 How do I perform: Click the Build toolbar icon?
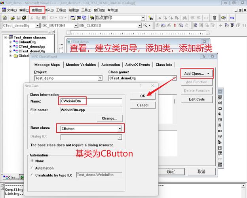coord(163,25)
